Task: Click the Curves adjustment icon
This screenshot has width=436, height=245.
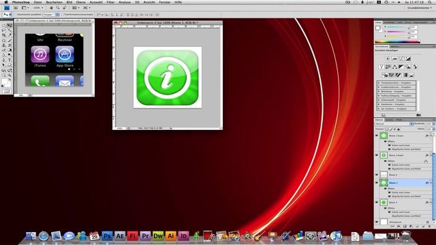Action: pos(401,59)
